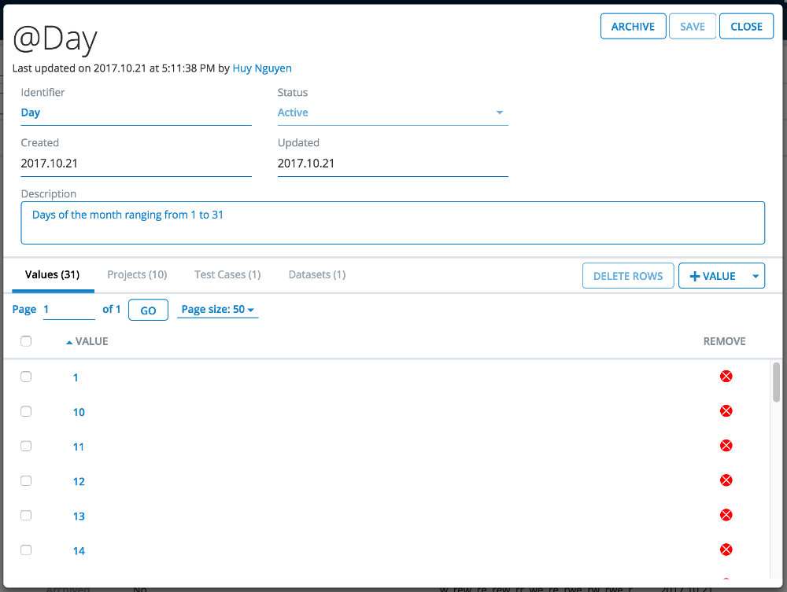The image size is (787, 592).
Task: Open Huy Nguyen's profile link
Action: coord(262,68)
